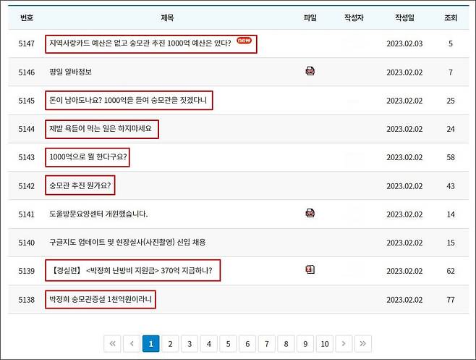Screen dimensions: 476x360
Task: Open post '숭모관 추진 뭔가요?'
Action: click(81, 185)
